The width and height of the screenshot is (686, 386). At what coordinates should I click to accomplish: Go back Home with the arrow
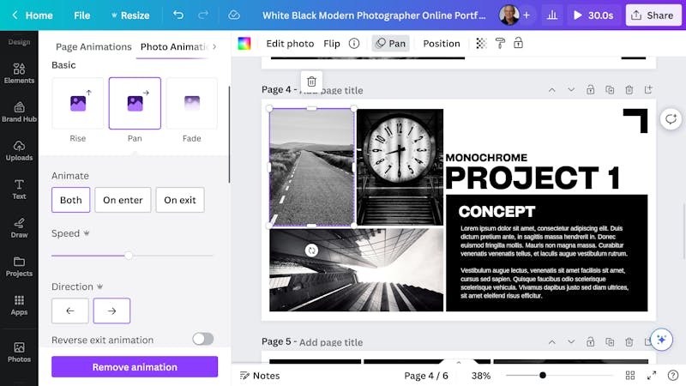pyautogui.click(x=33, y=15)
